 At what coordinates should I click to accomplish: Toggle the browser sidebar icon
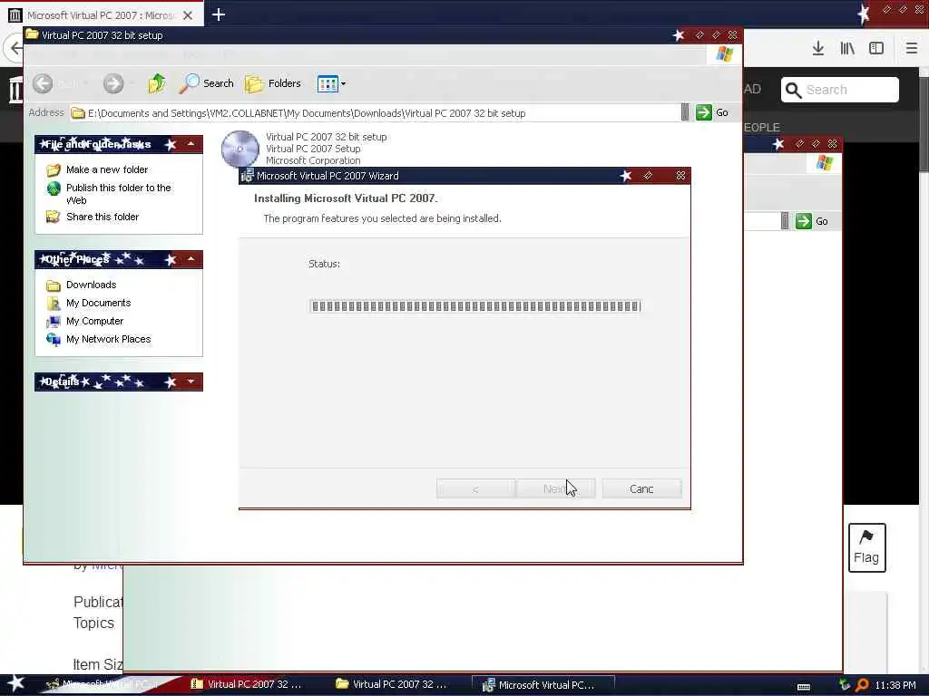pyautogui.click(x=876, y=49)
